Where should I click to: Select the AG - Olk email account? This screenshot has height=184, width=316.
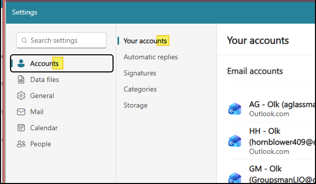[271, 109]
